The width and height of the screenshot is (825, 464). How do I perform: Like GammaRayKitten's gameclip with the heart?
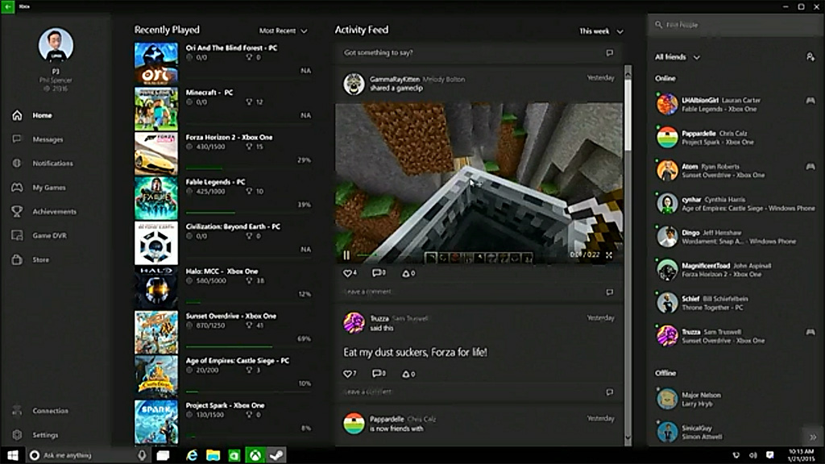[348, 273]
